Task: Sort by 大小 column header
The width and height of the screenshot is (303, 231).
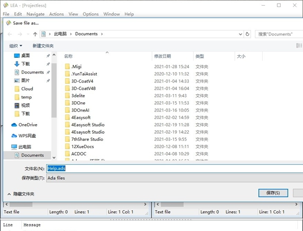Action: (x=241, y=56)
